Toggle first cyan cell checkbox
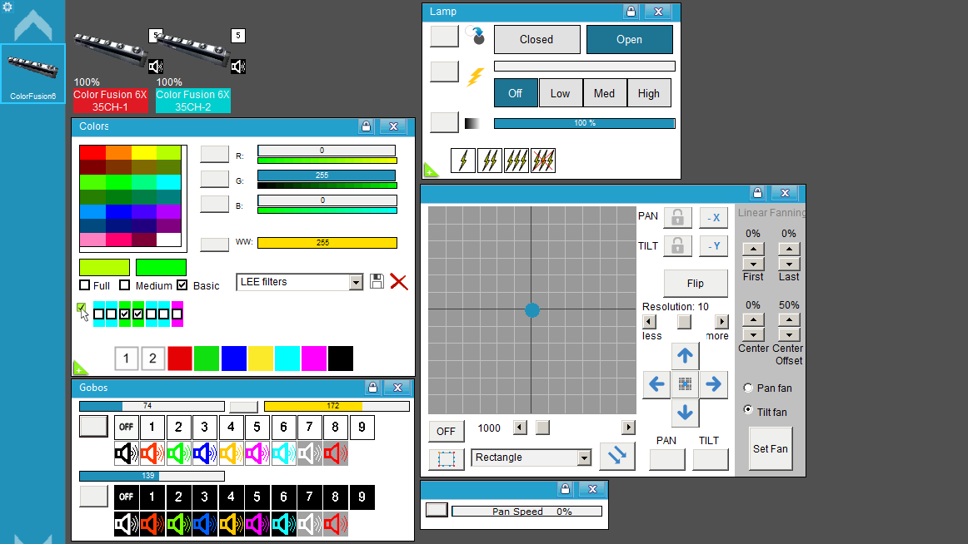The width and height of the screenshot is (968, 544). click(99, 314)
